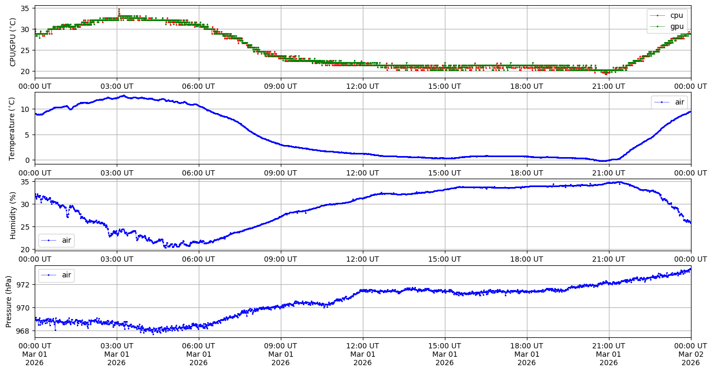712x372 pixels.
Task: Click the Pressure (hPa) y-axis label
Action: coord(9,302)
